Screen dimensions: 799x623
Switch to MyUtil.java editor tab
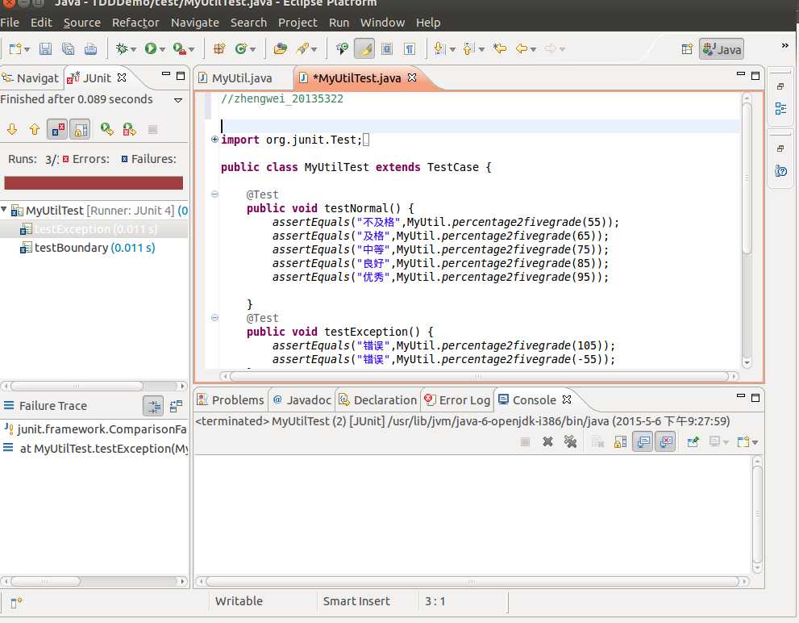point(242,78)
